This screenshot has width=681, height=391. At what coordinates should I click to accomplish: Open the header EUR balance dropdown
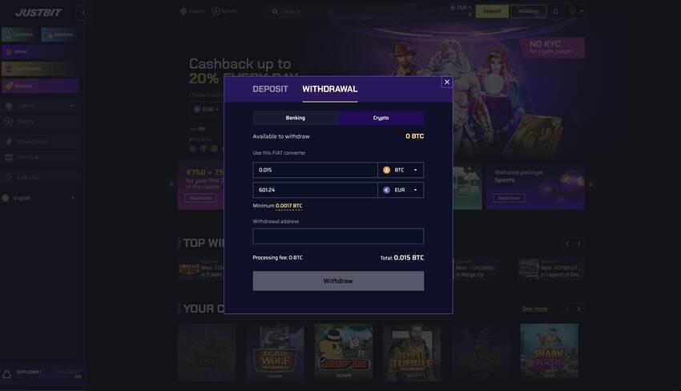[x=461, y=8]
